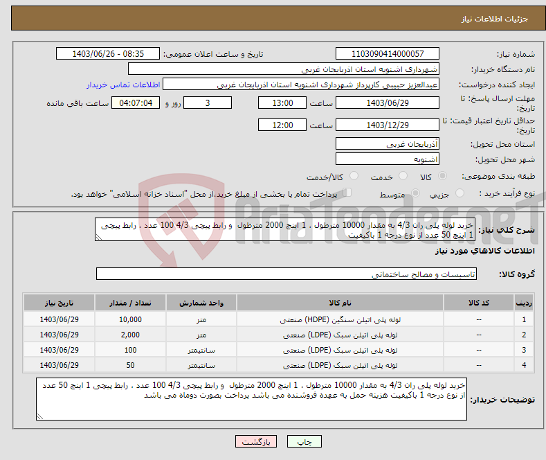Click the ردیف column header
This screenshot has height=460, width=546.
point(524,303)
